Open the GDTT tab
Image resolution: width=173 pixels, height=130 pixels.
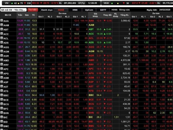tap(103, 9)
